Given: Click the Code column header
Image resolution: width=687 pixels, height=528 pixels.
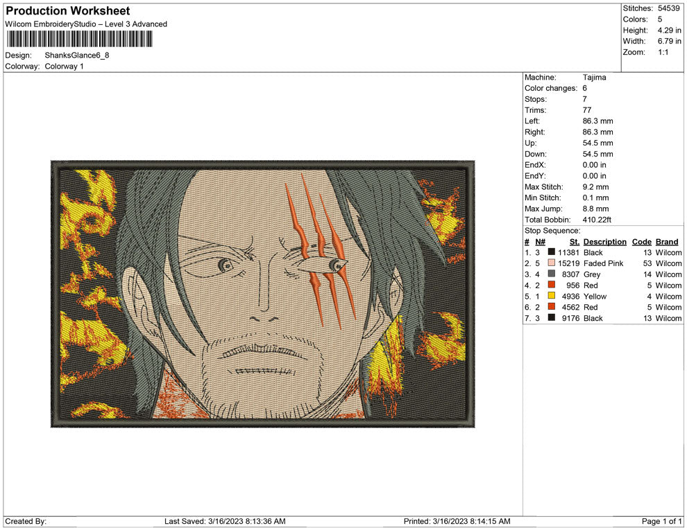Looking at the screenshot, I should (x=641, y=242).
